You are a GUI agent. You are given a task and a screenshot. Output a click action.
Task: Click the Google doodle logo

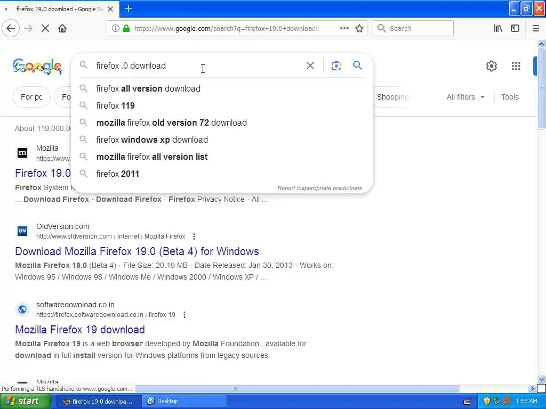point(37,66)
